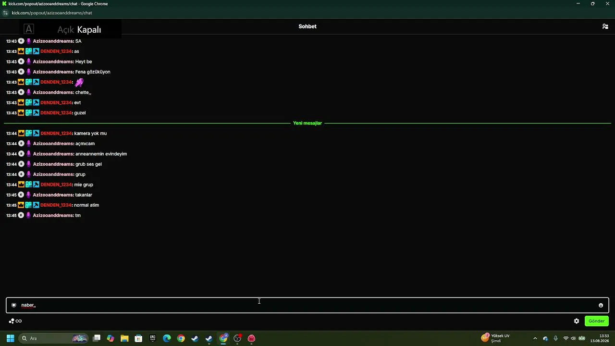
Task: Click the Windows taskbar search box "Ara"
Action: tap(53, 338)
